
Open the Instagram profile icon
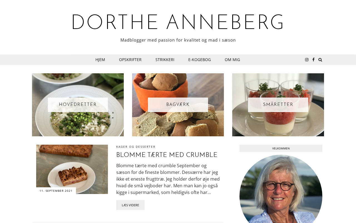coord(307,60)
